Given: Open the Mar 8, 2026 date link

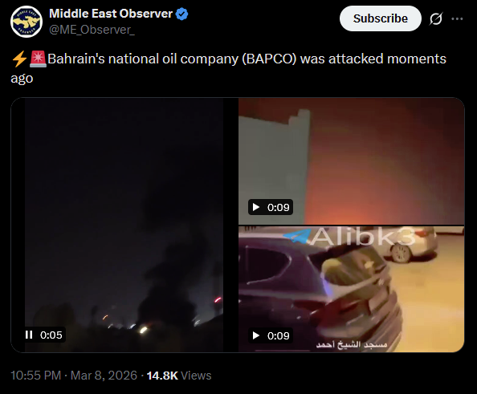Looking at the screenshot, I should (104, 376).
